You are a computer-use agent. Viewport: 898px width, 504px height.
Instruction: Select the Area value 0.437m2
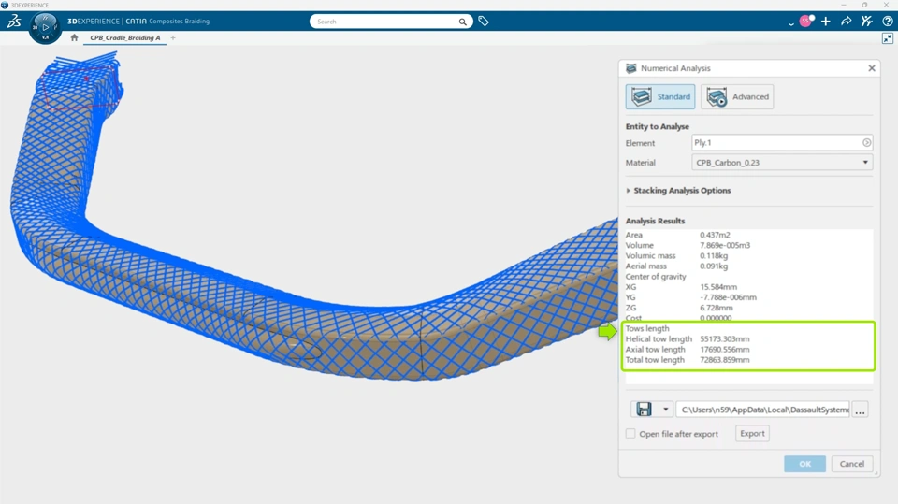[x=715, y=235]
